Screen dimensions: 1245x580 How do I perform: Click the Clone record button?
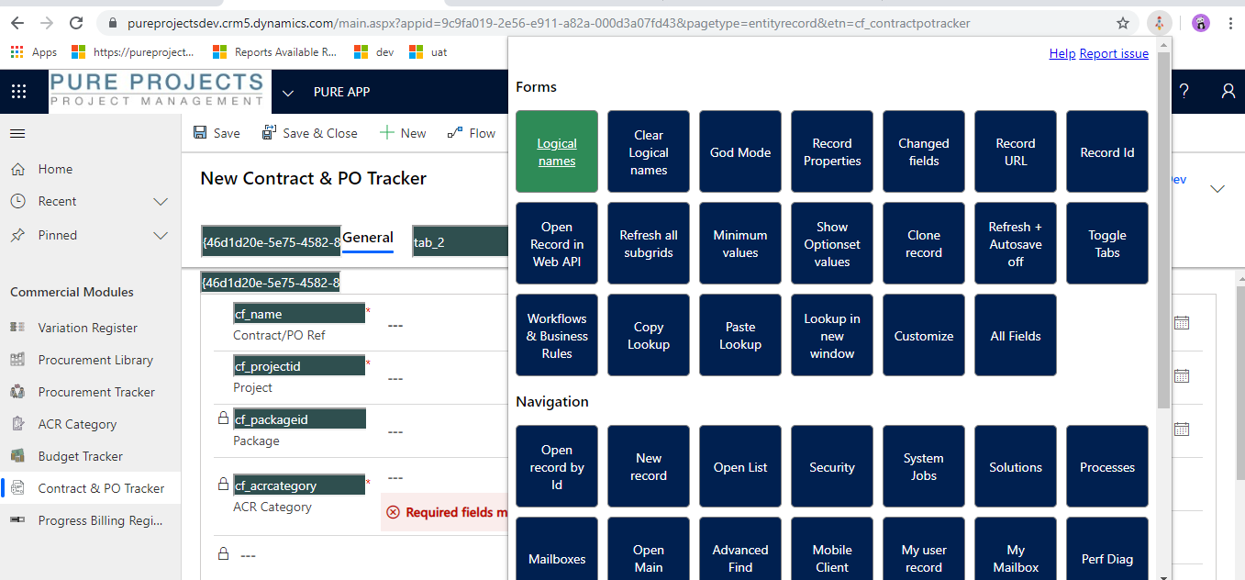tap(924, 243)
